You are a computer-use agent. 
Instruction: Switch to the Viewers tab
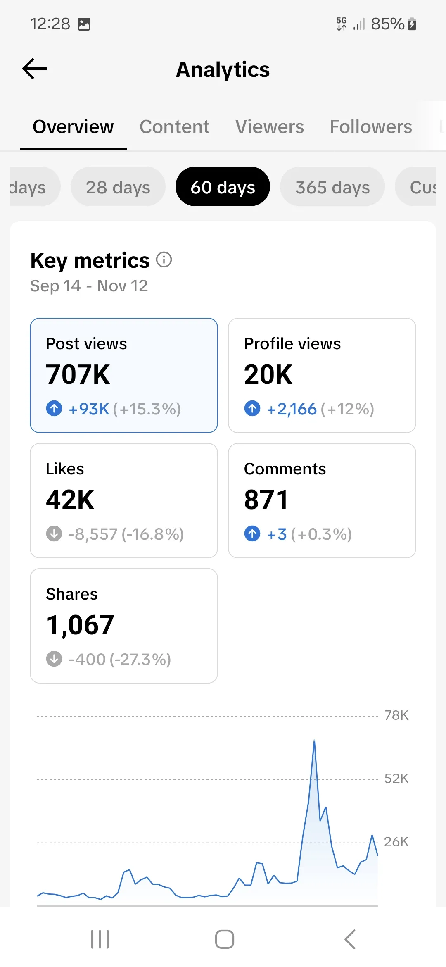(x=270, y=126)
